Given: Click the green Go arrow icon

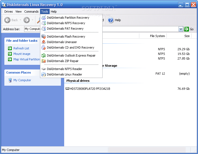Looking at the screenshot, I should pyautogui.click(x=186, y=29).
